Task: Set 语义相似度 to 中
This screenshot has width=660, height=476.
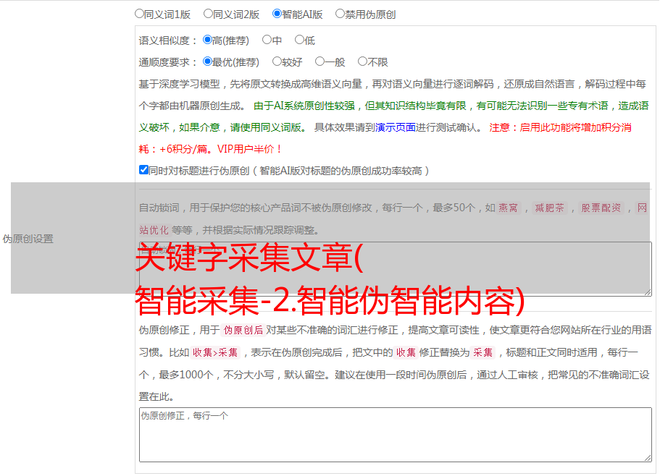Action: point(267,41)
